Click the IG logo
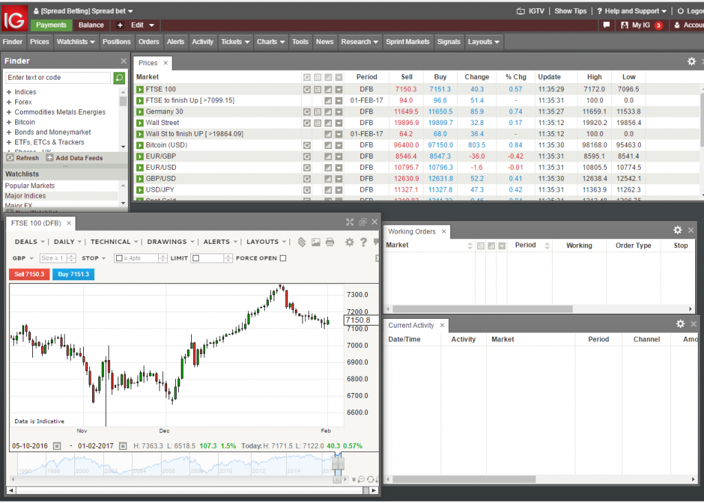The width and height of the screenshot is (704, 503). point(14,19)
